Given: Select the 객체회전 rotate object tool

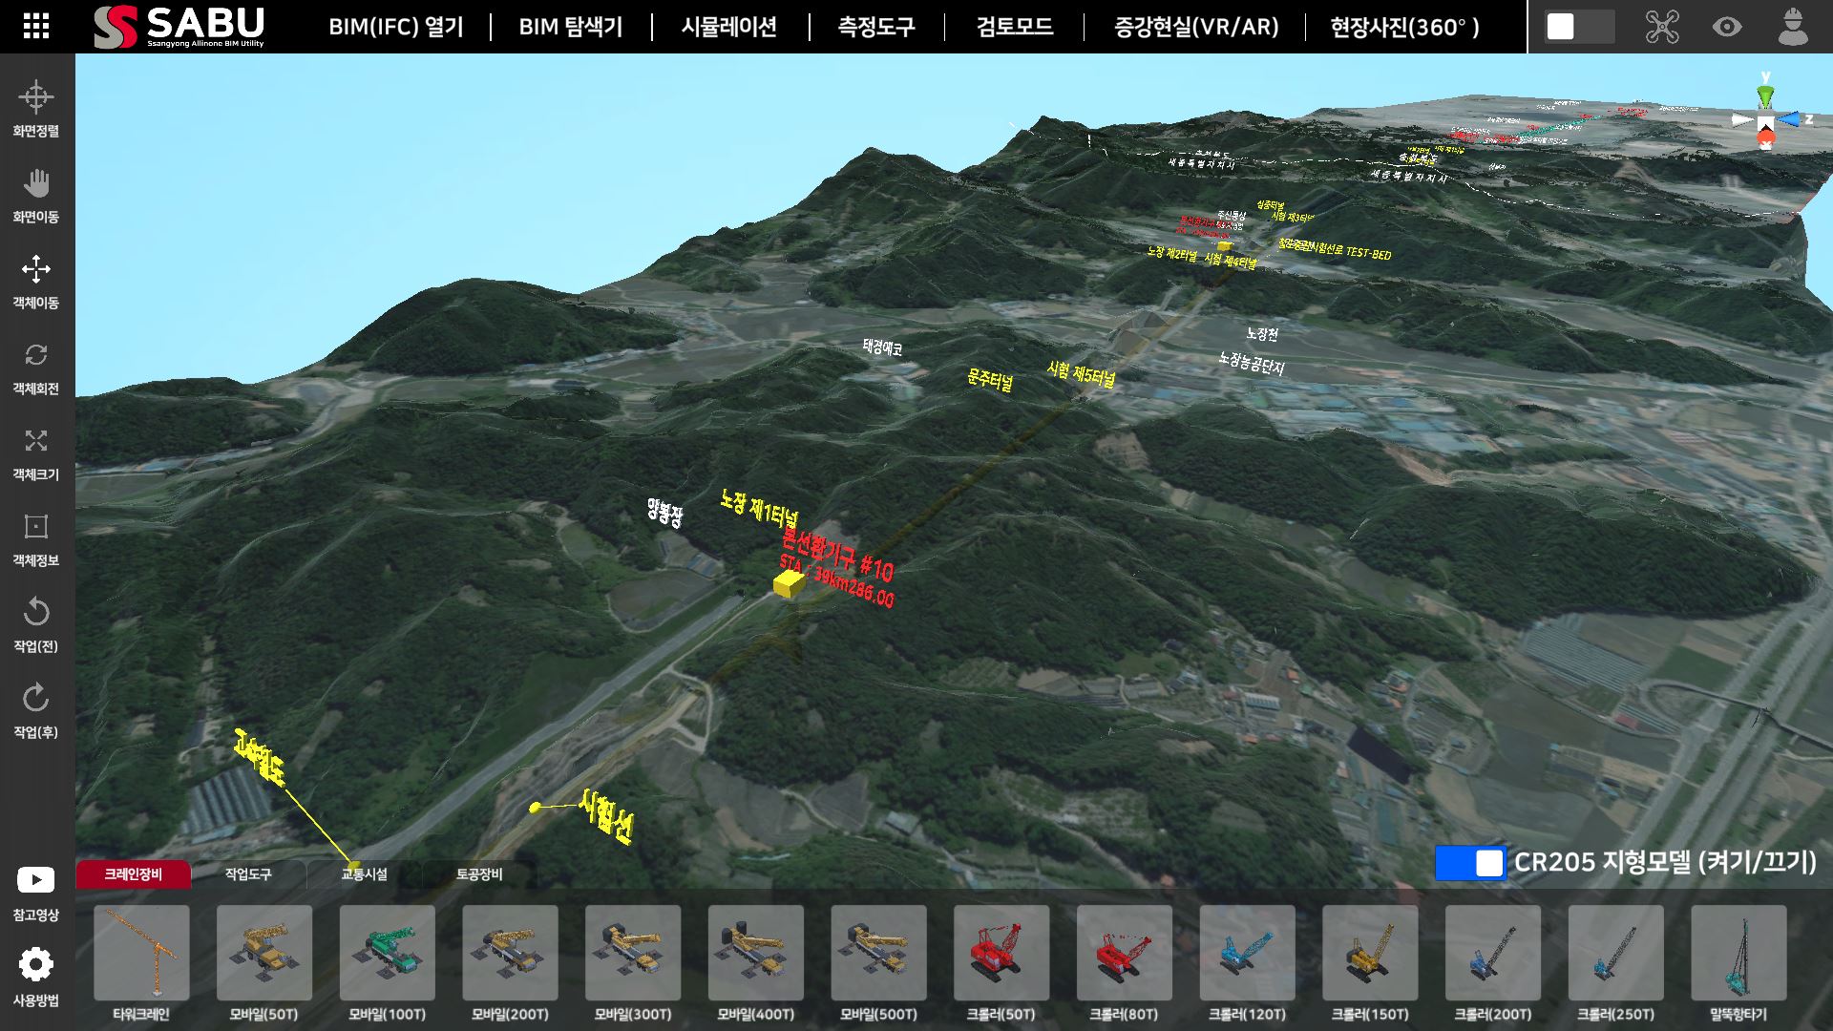Looking at the screenshot, I should [x=35, y=367].
